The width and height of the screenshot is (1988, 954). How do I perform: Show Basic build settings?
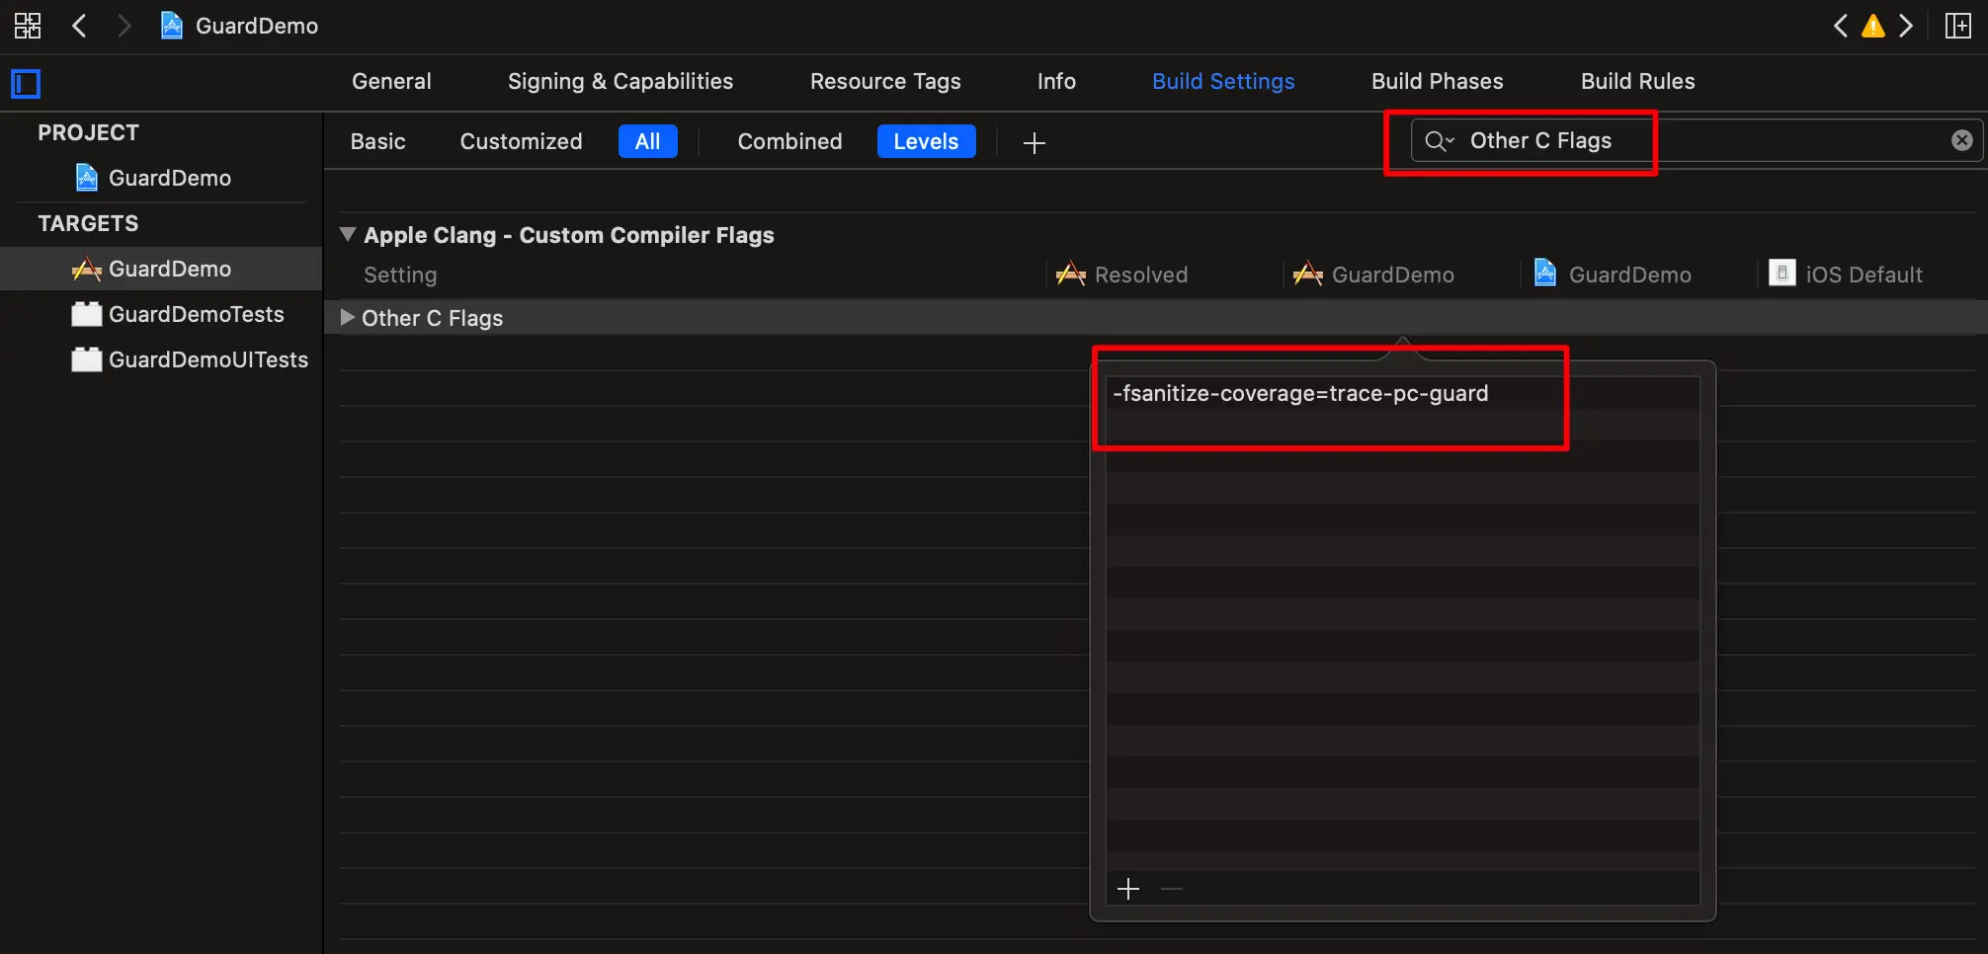coord(377,142)
